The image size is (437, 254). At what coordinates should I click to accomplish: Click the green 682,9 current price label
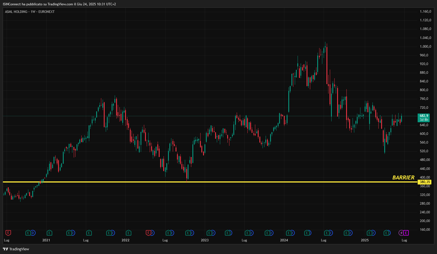424,116
